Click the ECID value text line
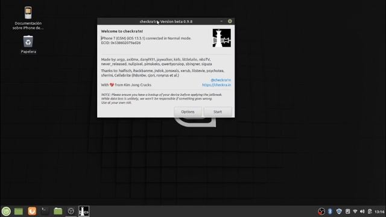 pyautogui.click(x=121, y=43)
